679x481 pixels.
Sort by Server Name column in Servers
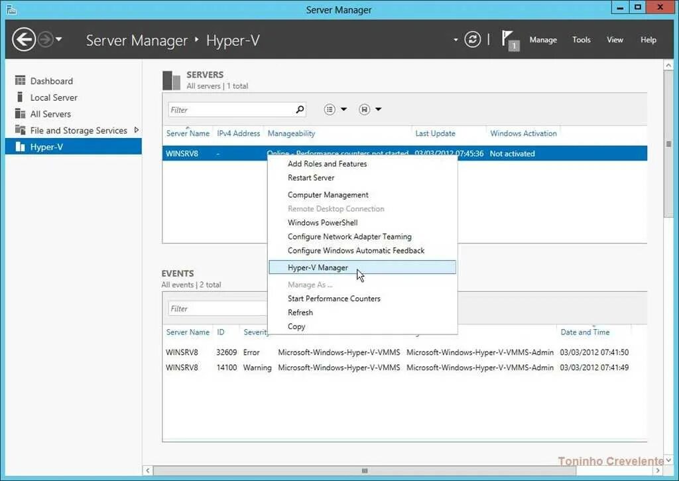188,133
